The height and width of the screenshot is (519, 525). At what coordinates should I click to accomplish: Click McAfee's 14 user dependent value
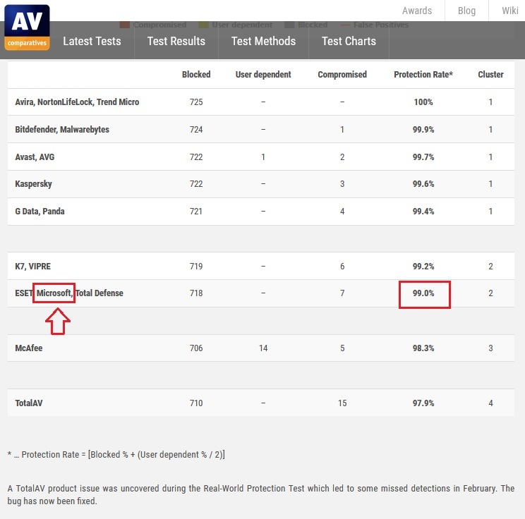(263, 348)
